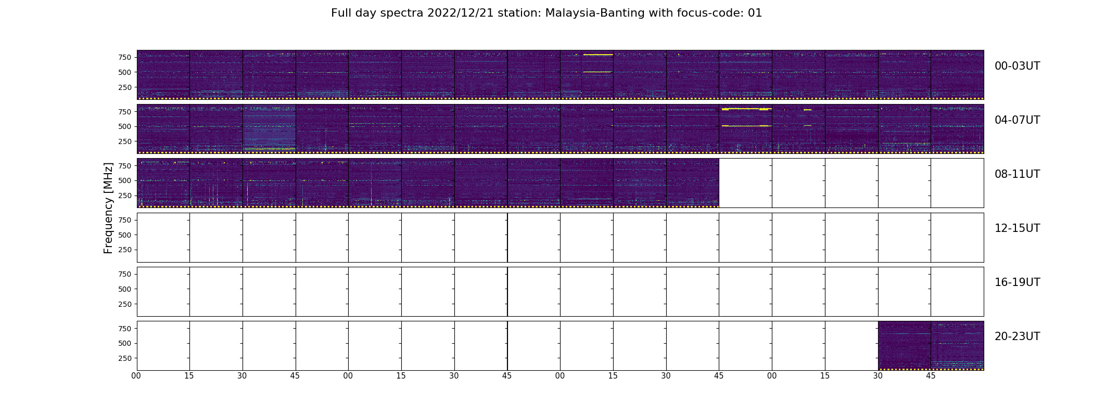Click the yellow 800 MHz burst line in 00-03UT row
This screenshot has width=1093, height=416.
(598, 54)
